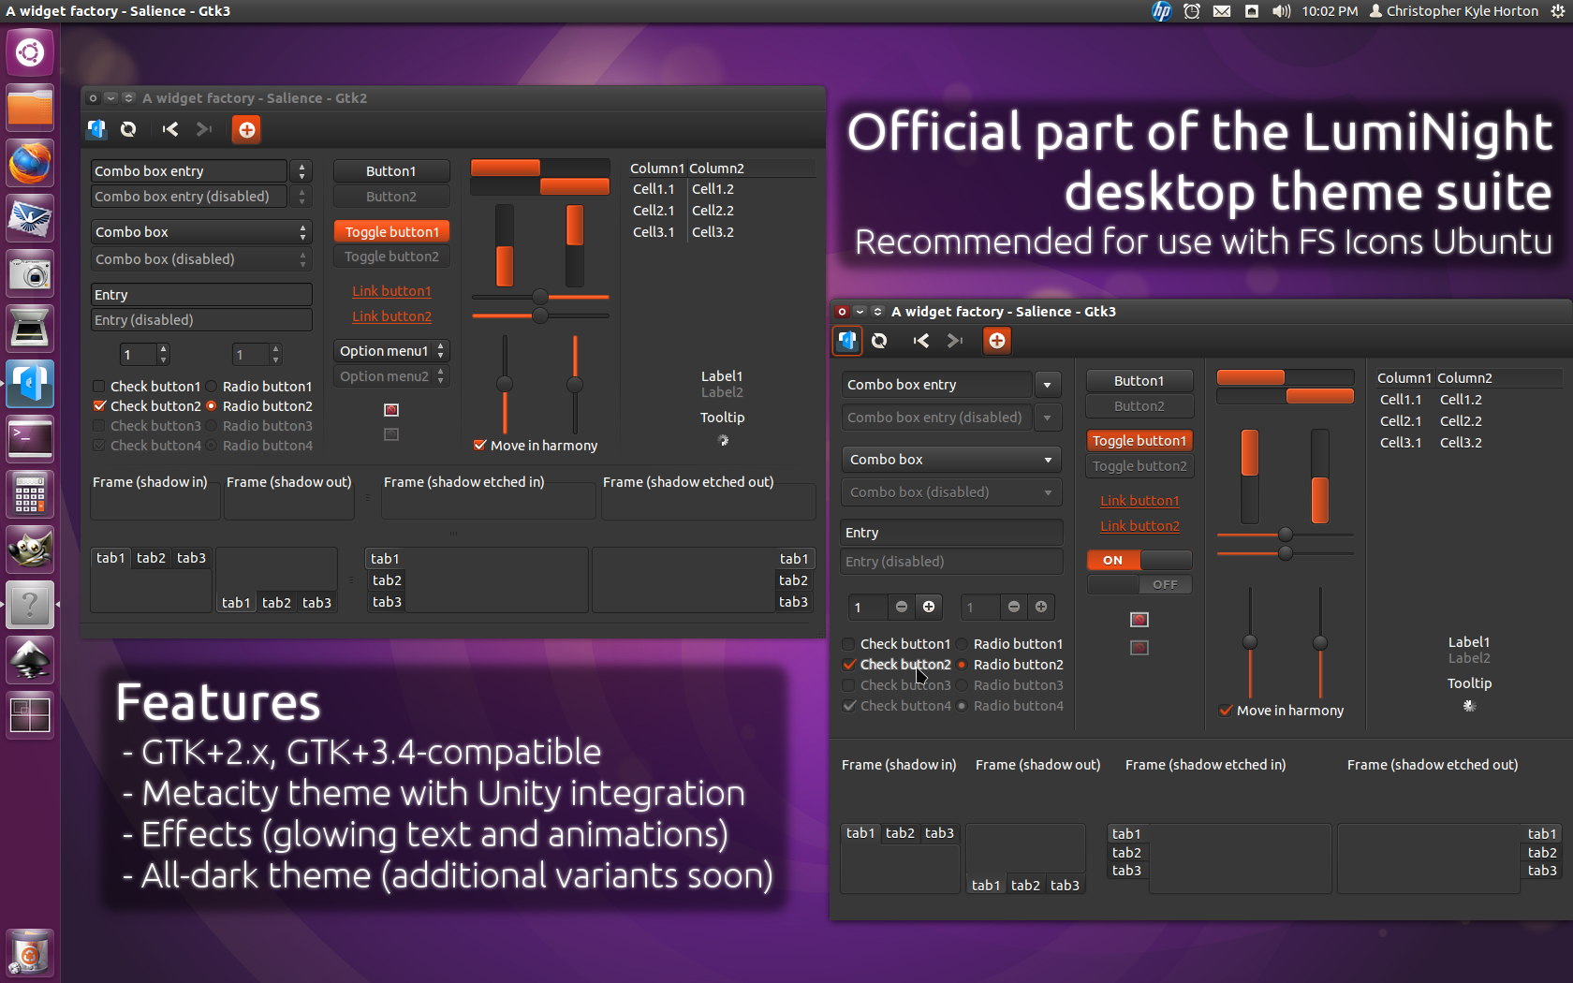The image size is (1573, 983).
Task: Open the scanner app in launcher
Action: (x=30, y=329)
